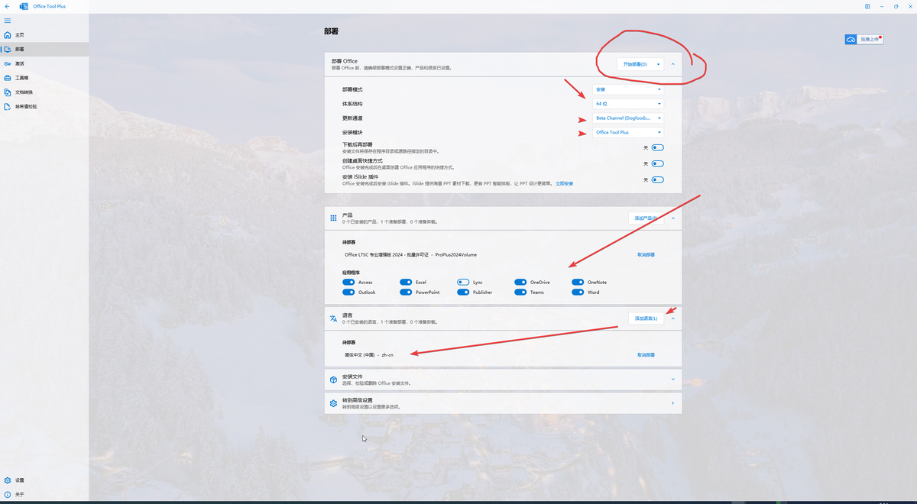This screenshot has width=917, height=504.
Task: Turn on 创建桌面快捷方式 switch
Action: (657, 163)
